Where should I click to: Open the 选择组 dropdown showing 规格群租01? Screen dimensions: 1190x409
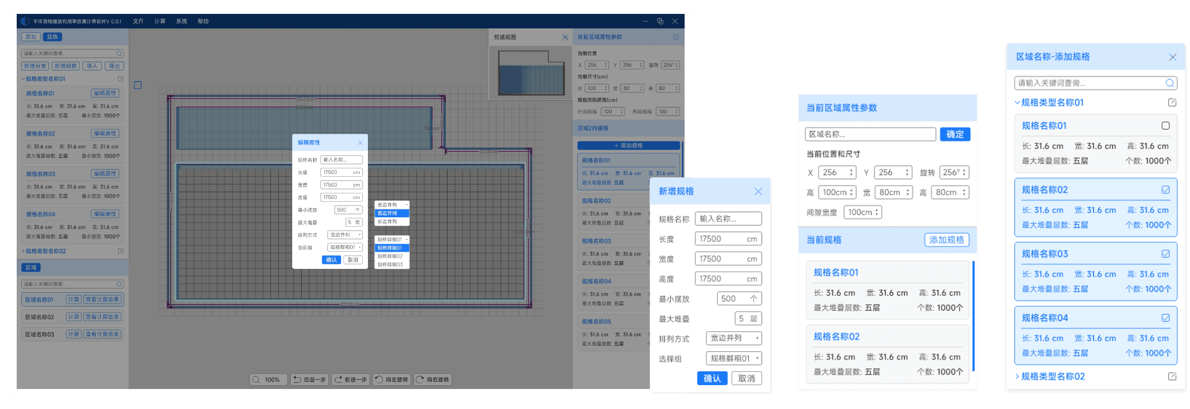(x=734, y=358)
